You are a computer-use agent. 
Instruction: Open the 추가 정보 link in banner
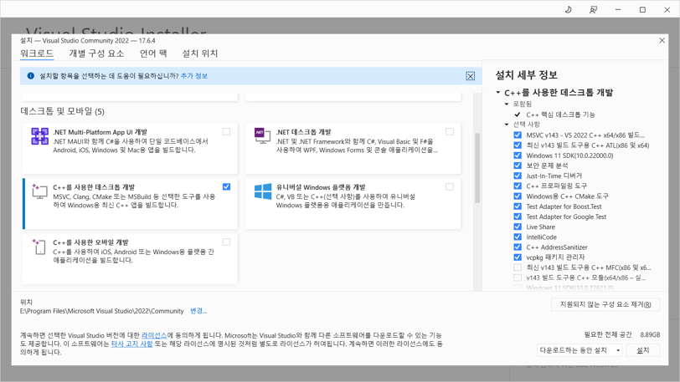click(x=193, y=76)
